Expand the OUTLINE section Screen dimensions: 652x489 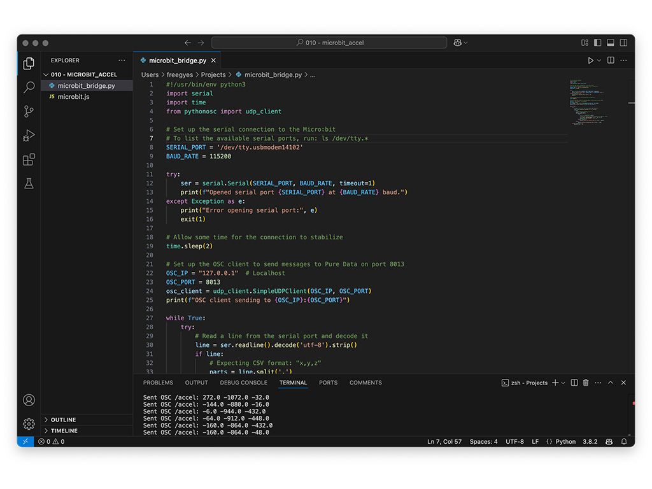tap(63, 420)
